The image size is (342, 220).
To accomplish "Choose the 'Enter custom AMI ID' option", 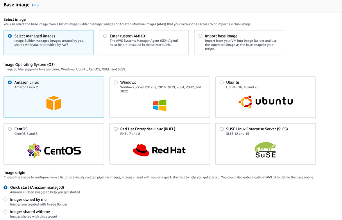I will (x=105, y=36).
